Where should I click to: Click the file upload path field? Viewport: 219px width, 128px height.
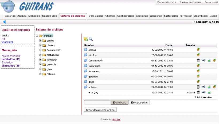pyautogui.click(x=97, y=102)
